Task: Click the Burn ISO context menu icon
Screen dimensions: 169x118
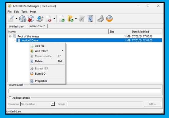Action: coord(32,74)
